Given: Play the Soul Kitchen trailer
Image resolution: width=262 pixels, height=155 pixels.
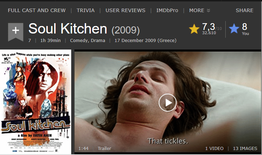Looking at the screenshot, I should pyautogui.click(x=167, y=103).
